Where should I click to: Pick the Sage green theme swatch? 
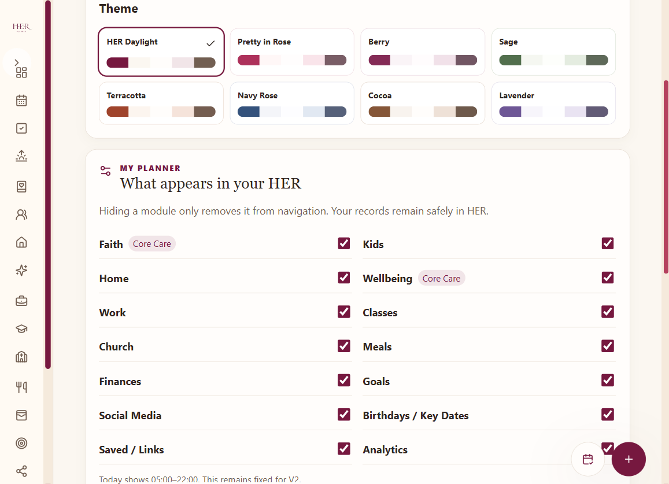tap(553, 52)
